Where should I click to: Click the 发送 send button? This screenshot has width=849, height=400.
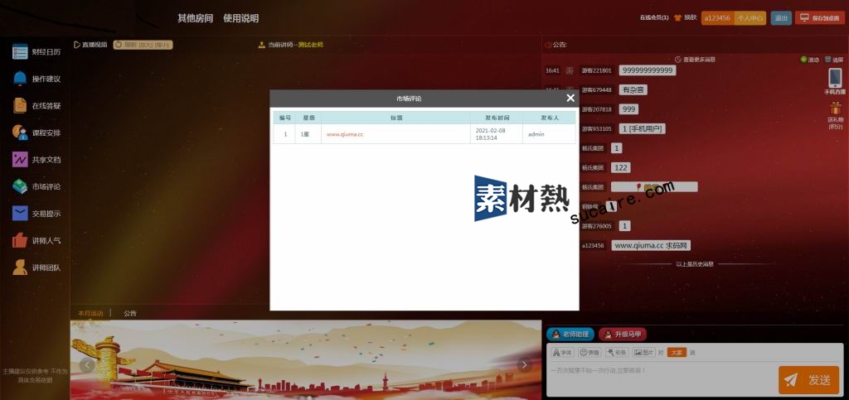[809, 380]
